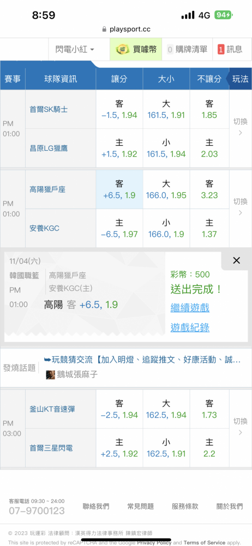Open 首爾SK騎士 team info link

49,109
